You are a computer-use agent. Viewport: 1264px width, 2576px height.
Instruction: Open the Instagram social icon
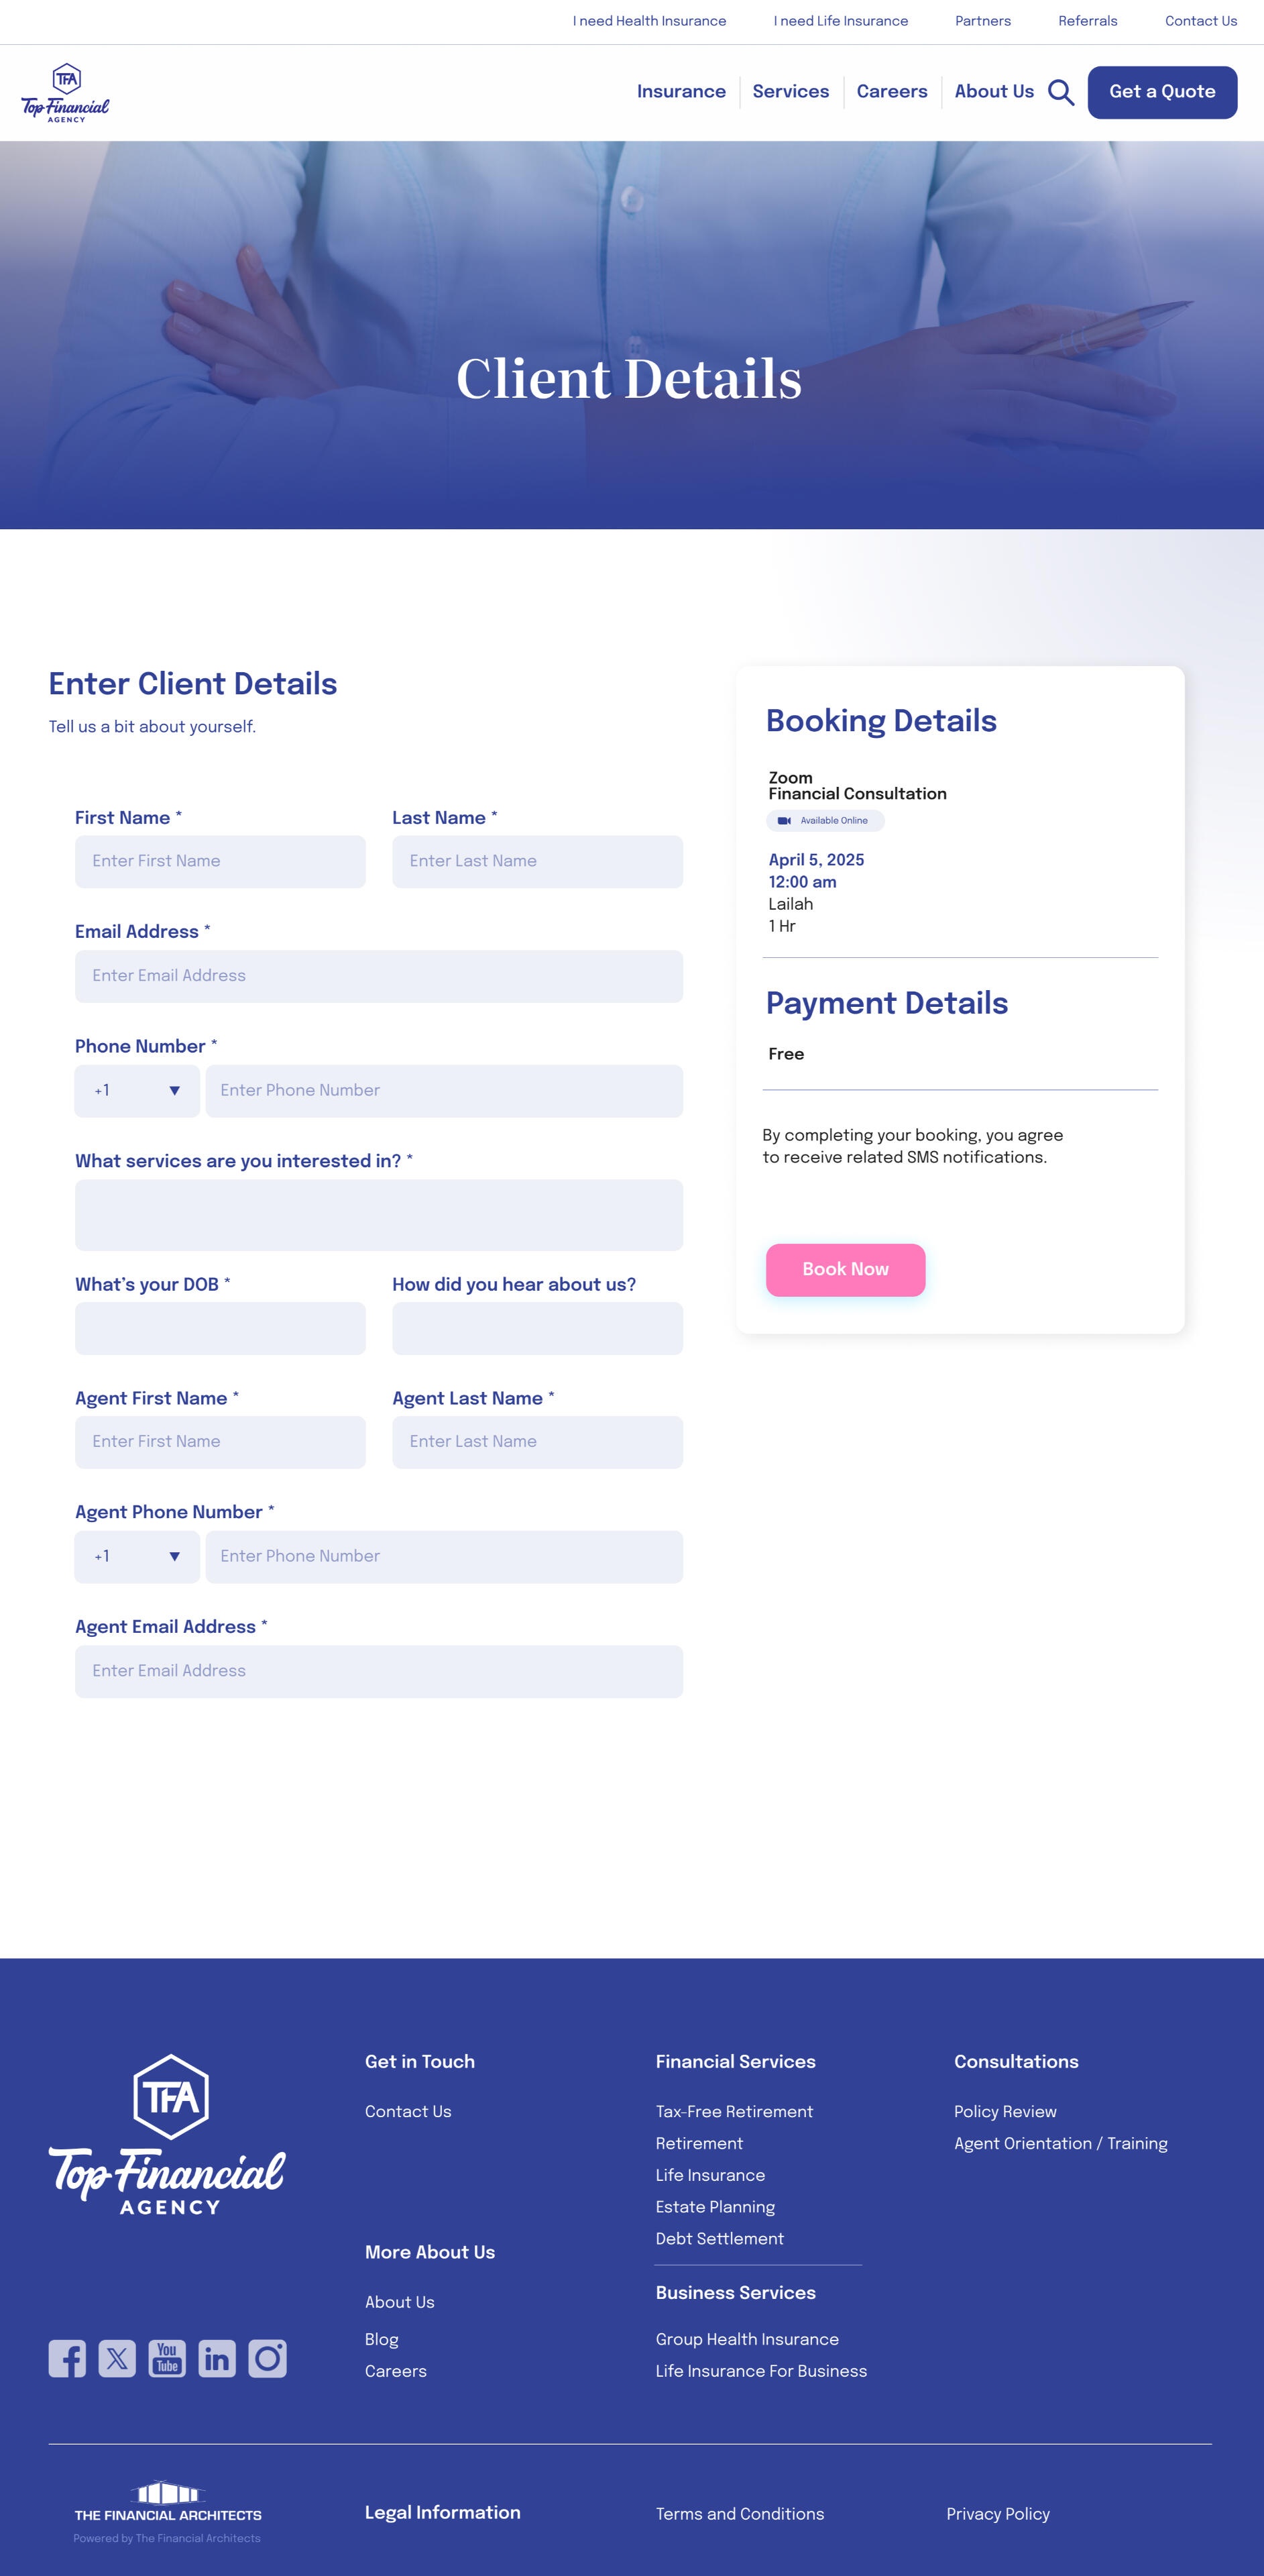click(x=267, y=2358)
